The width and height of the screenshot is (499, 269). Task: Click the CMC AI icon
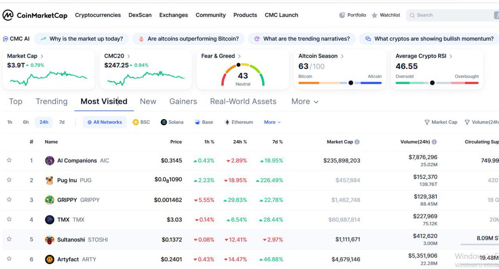click(x=5, y=39)
